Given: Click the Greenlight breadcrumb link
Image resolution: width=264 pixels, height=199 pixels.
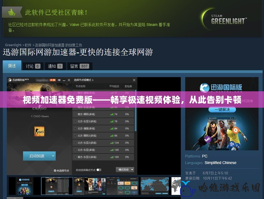Looking at the screenshot, I should [x=13, y=45].
